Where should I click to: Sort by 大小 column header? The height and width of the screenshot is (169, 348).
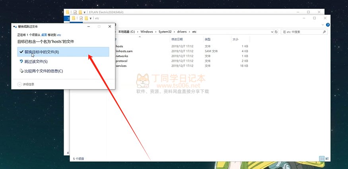tap(235, 39)
